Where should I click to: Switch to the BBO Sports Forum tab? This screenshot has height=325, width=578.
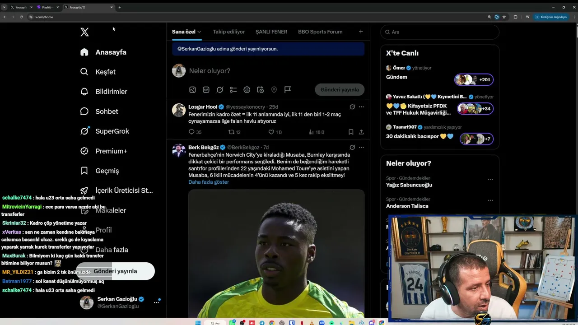click(x=320, y=32)
